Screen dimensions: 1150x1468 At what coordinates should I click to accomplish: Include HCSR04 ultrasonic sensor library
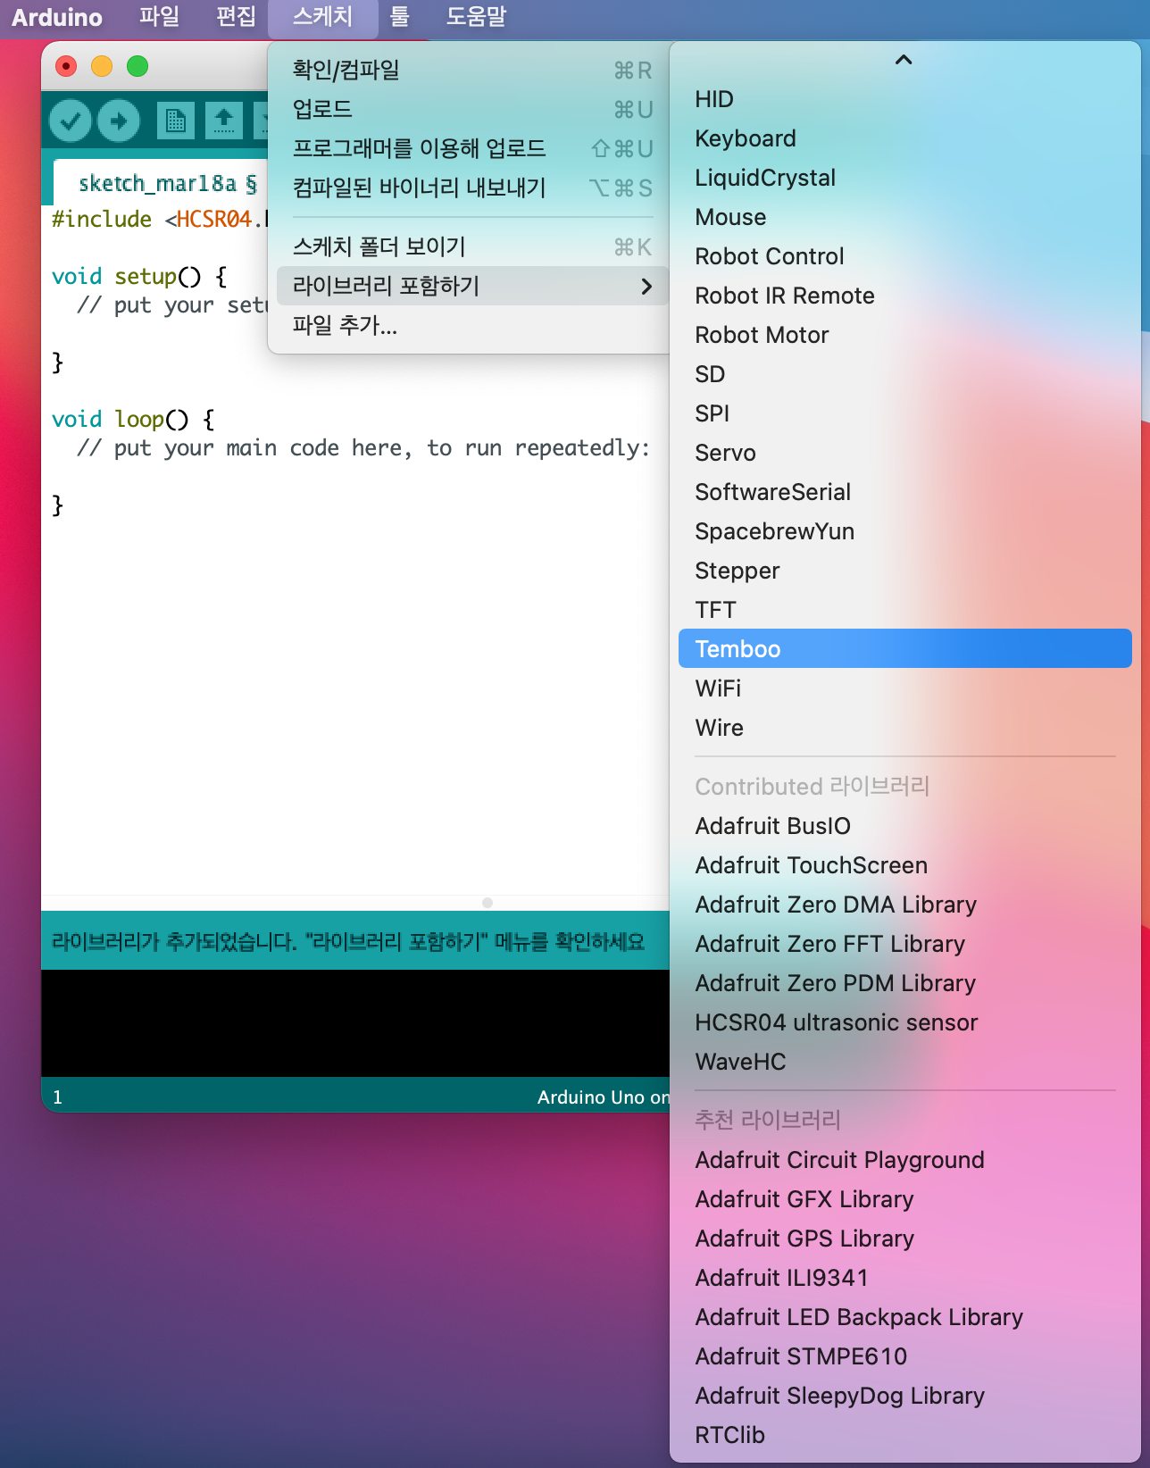click(x=905, y=1022)
